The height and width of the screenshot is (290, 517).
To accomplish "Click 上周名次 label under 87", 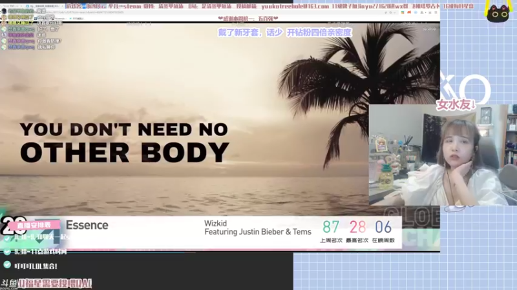I will click(331, 240).
